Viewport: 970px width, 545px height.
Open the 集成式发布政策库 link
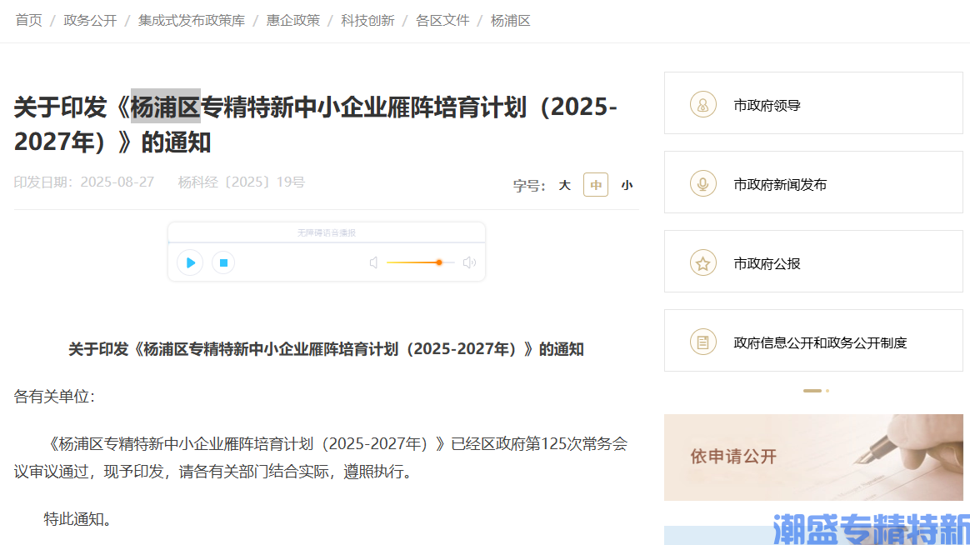click(192, 20)
